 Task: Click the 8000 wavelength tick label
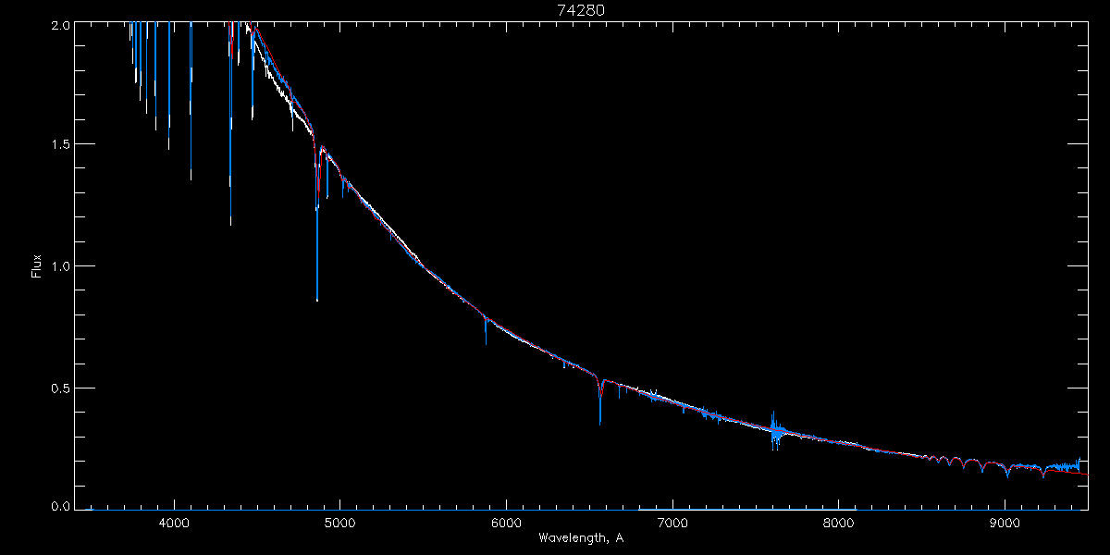(839, 524)
